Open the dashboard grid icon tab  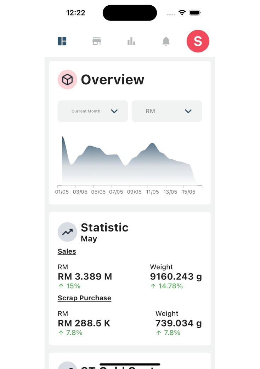62,41
